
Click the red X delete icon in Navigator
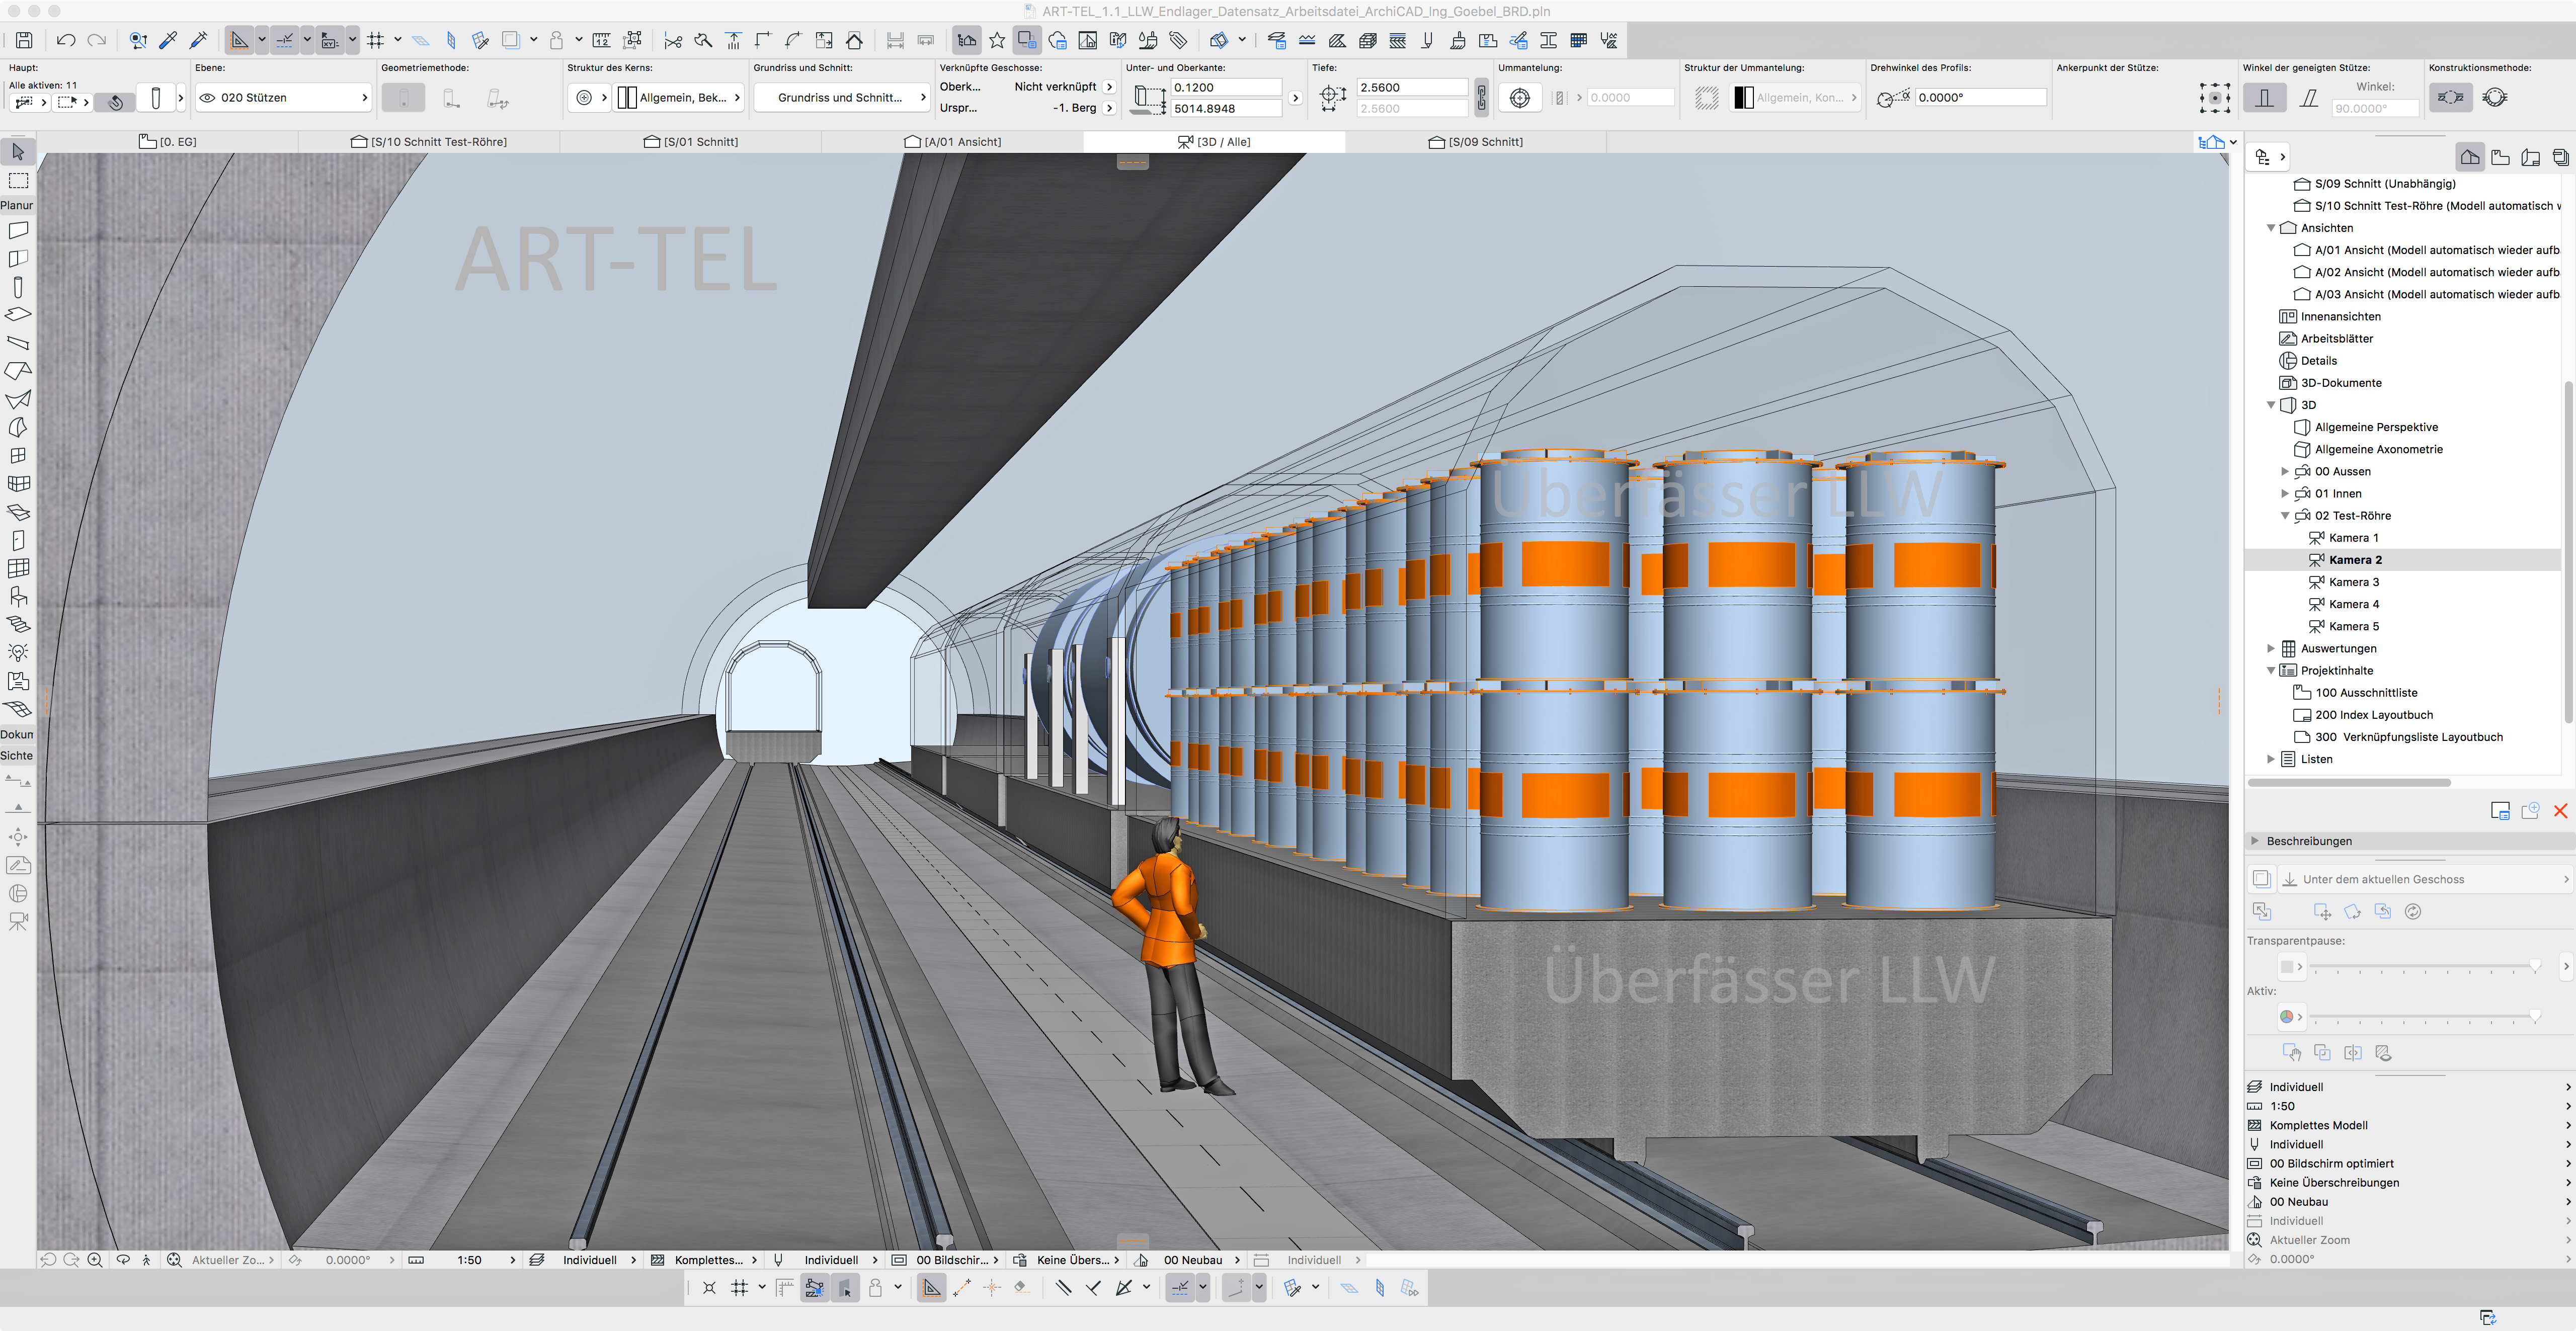2560,811
